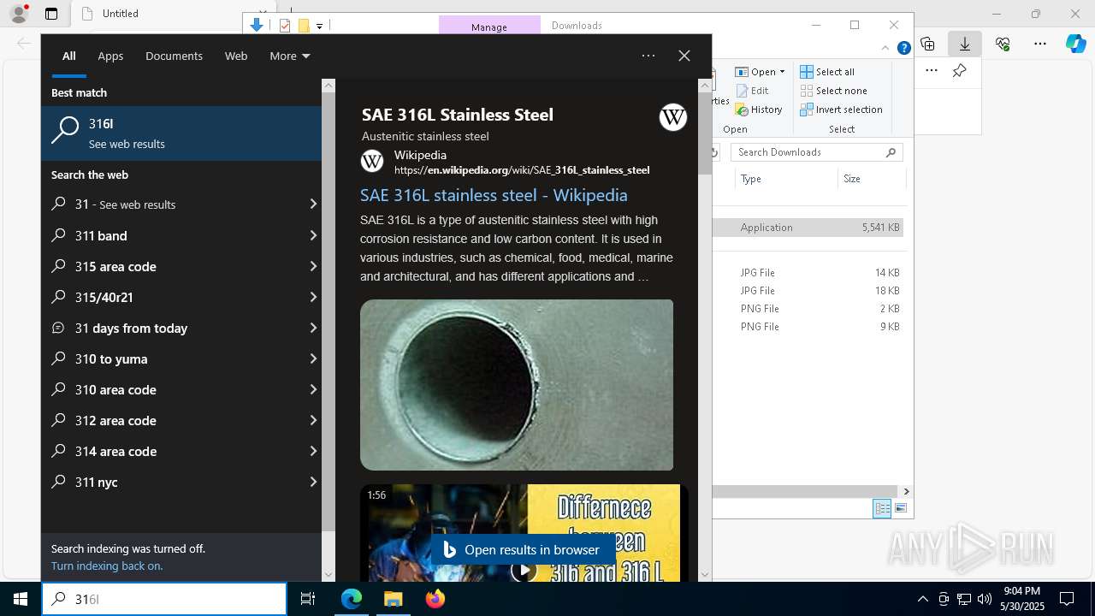Viewport: 1095px width, 616px height.
Task: Select the 316l best match result
Action: [181, 133]
